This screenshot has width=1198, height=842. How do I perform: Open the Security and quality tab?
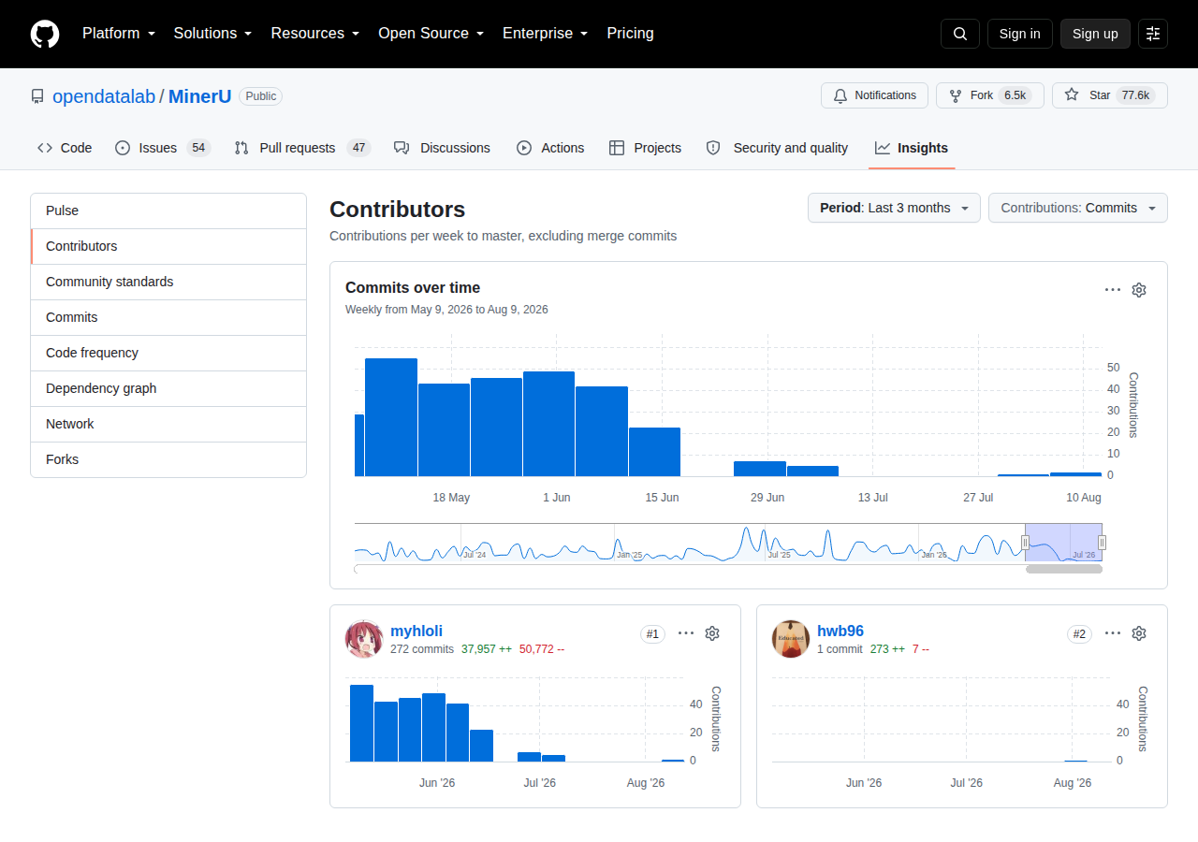[777, 148]
